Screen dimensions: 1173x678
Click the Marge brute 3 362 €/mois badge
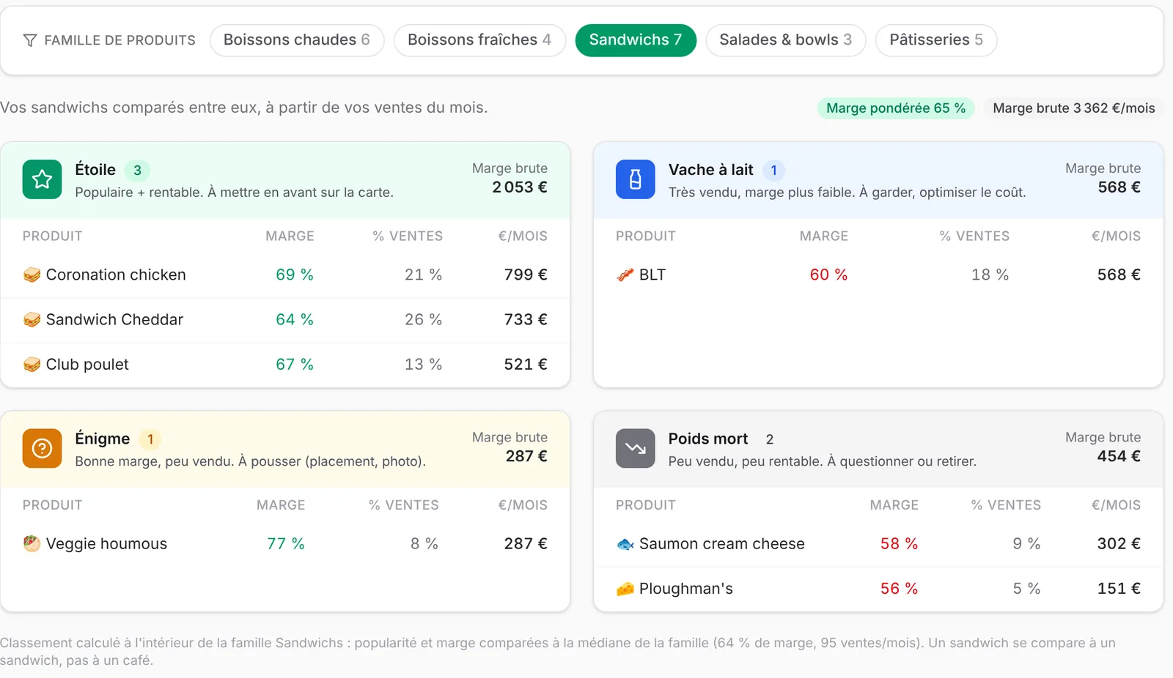coord(1073,108)
